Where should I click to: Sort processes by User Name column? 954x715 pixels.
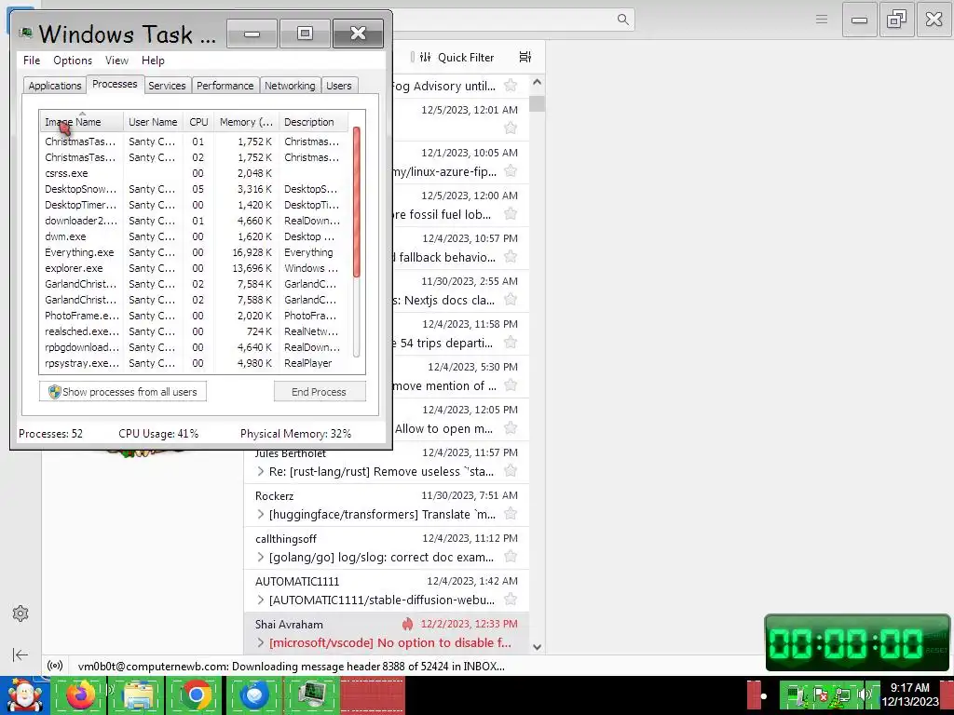(x=154, y=122)
